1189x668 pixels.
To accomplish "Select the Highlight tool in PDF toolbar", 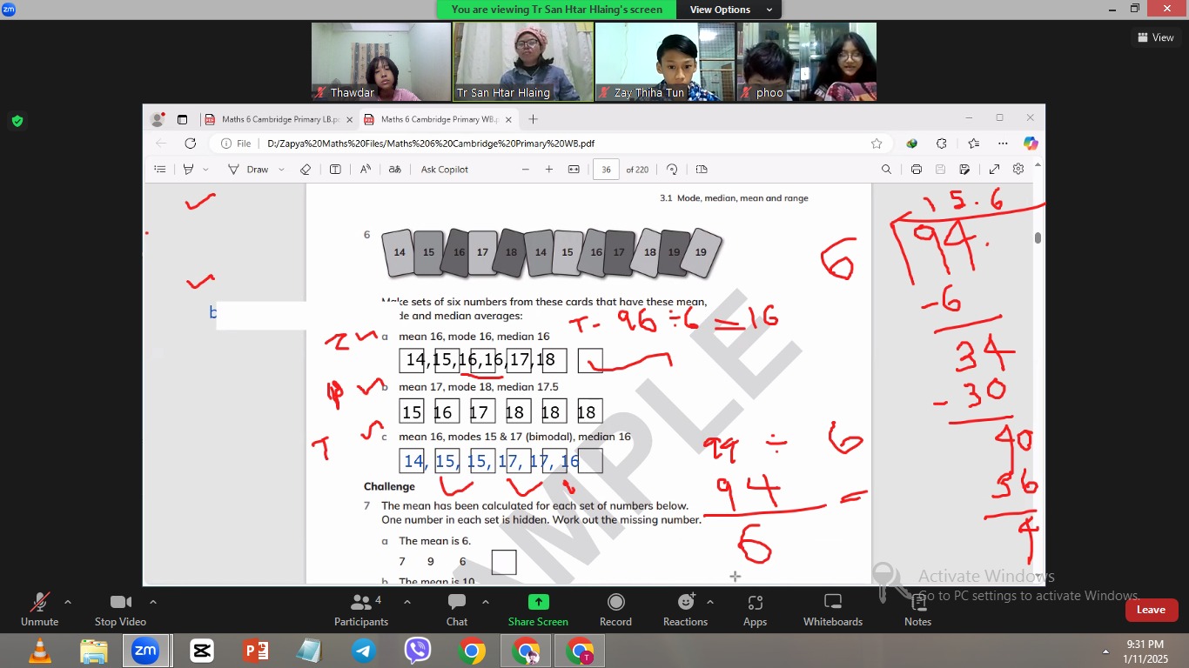I will [188, 170].
